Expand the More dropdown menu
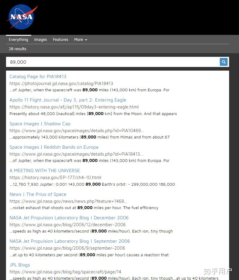The height and width of the screenshot is (280, 239). point(81,39)
